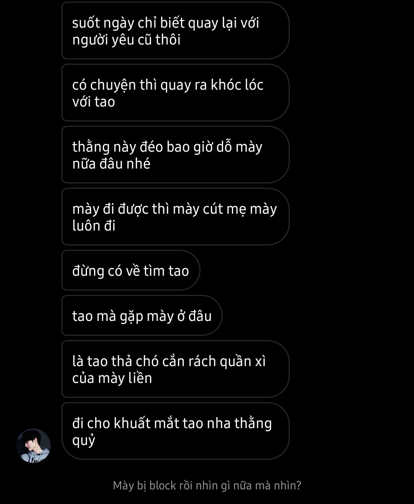Tap the 'đi cho khuất mắt tao' message bubble
This screenshot has width=414, height=504.
(175, 431)
